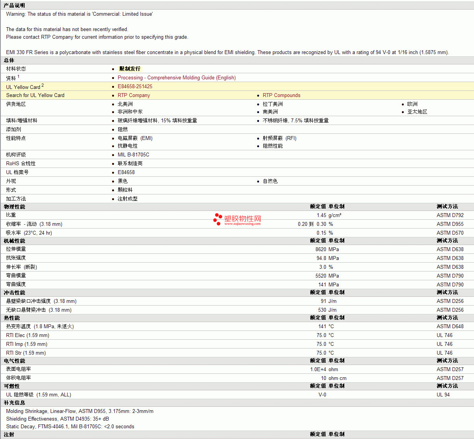Select the 拉丁美洲 region entry

[x=273, y=104]
